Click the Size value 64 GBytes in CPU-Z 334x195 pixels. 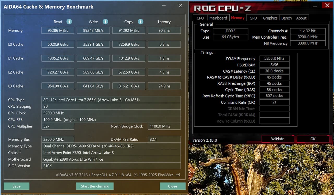[x=231, y=37]
